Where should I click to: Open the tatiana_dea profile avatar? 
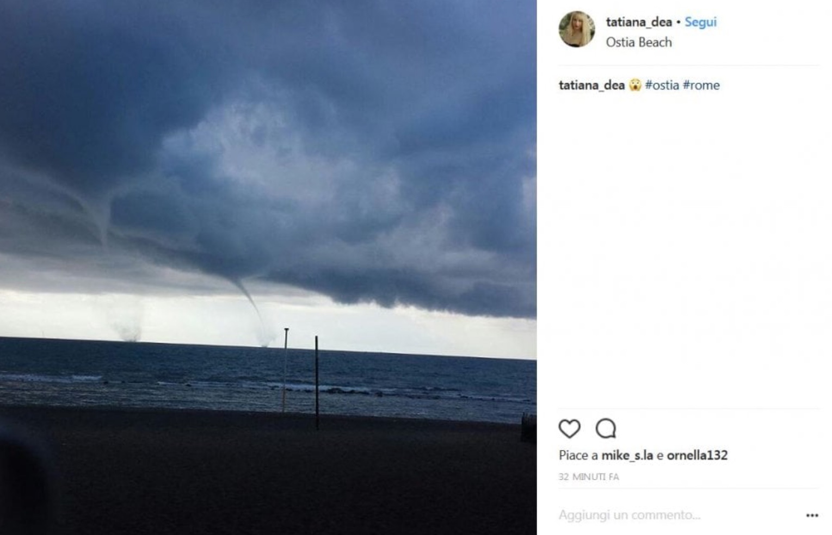point(577,29)
